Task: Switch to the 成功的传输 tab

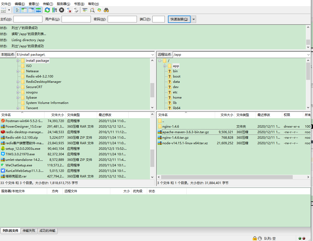Action: (47, 231)
